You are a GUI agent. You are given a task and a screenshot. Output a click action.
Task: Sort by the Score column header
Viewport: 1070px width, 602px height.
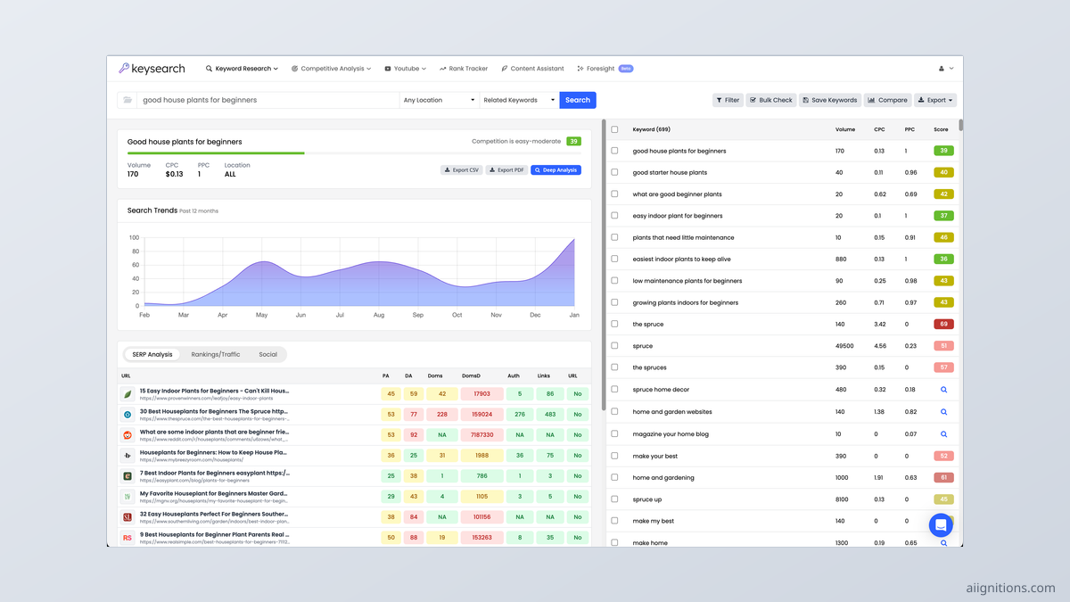click(x=941, y=129)
